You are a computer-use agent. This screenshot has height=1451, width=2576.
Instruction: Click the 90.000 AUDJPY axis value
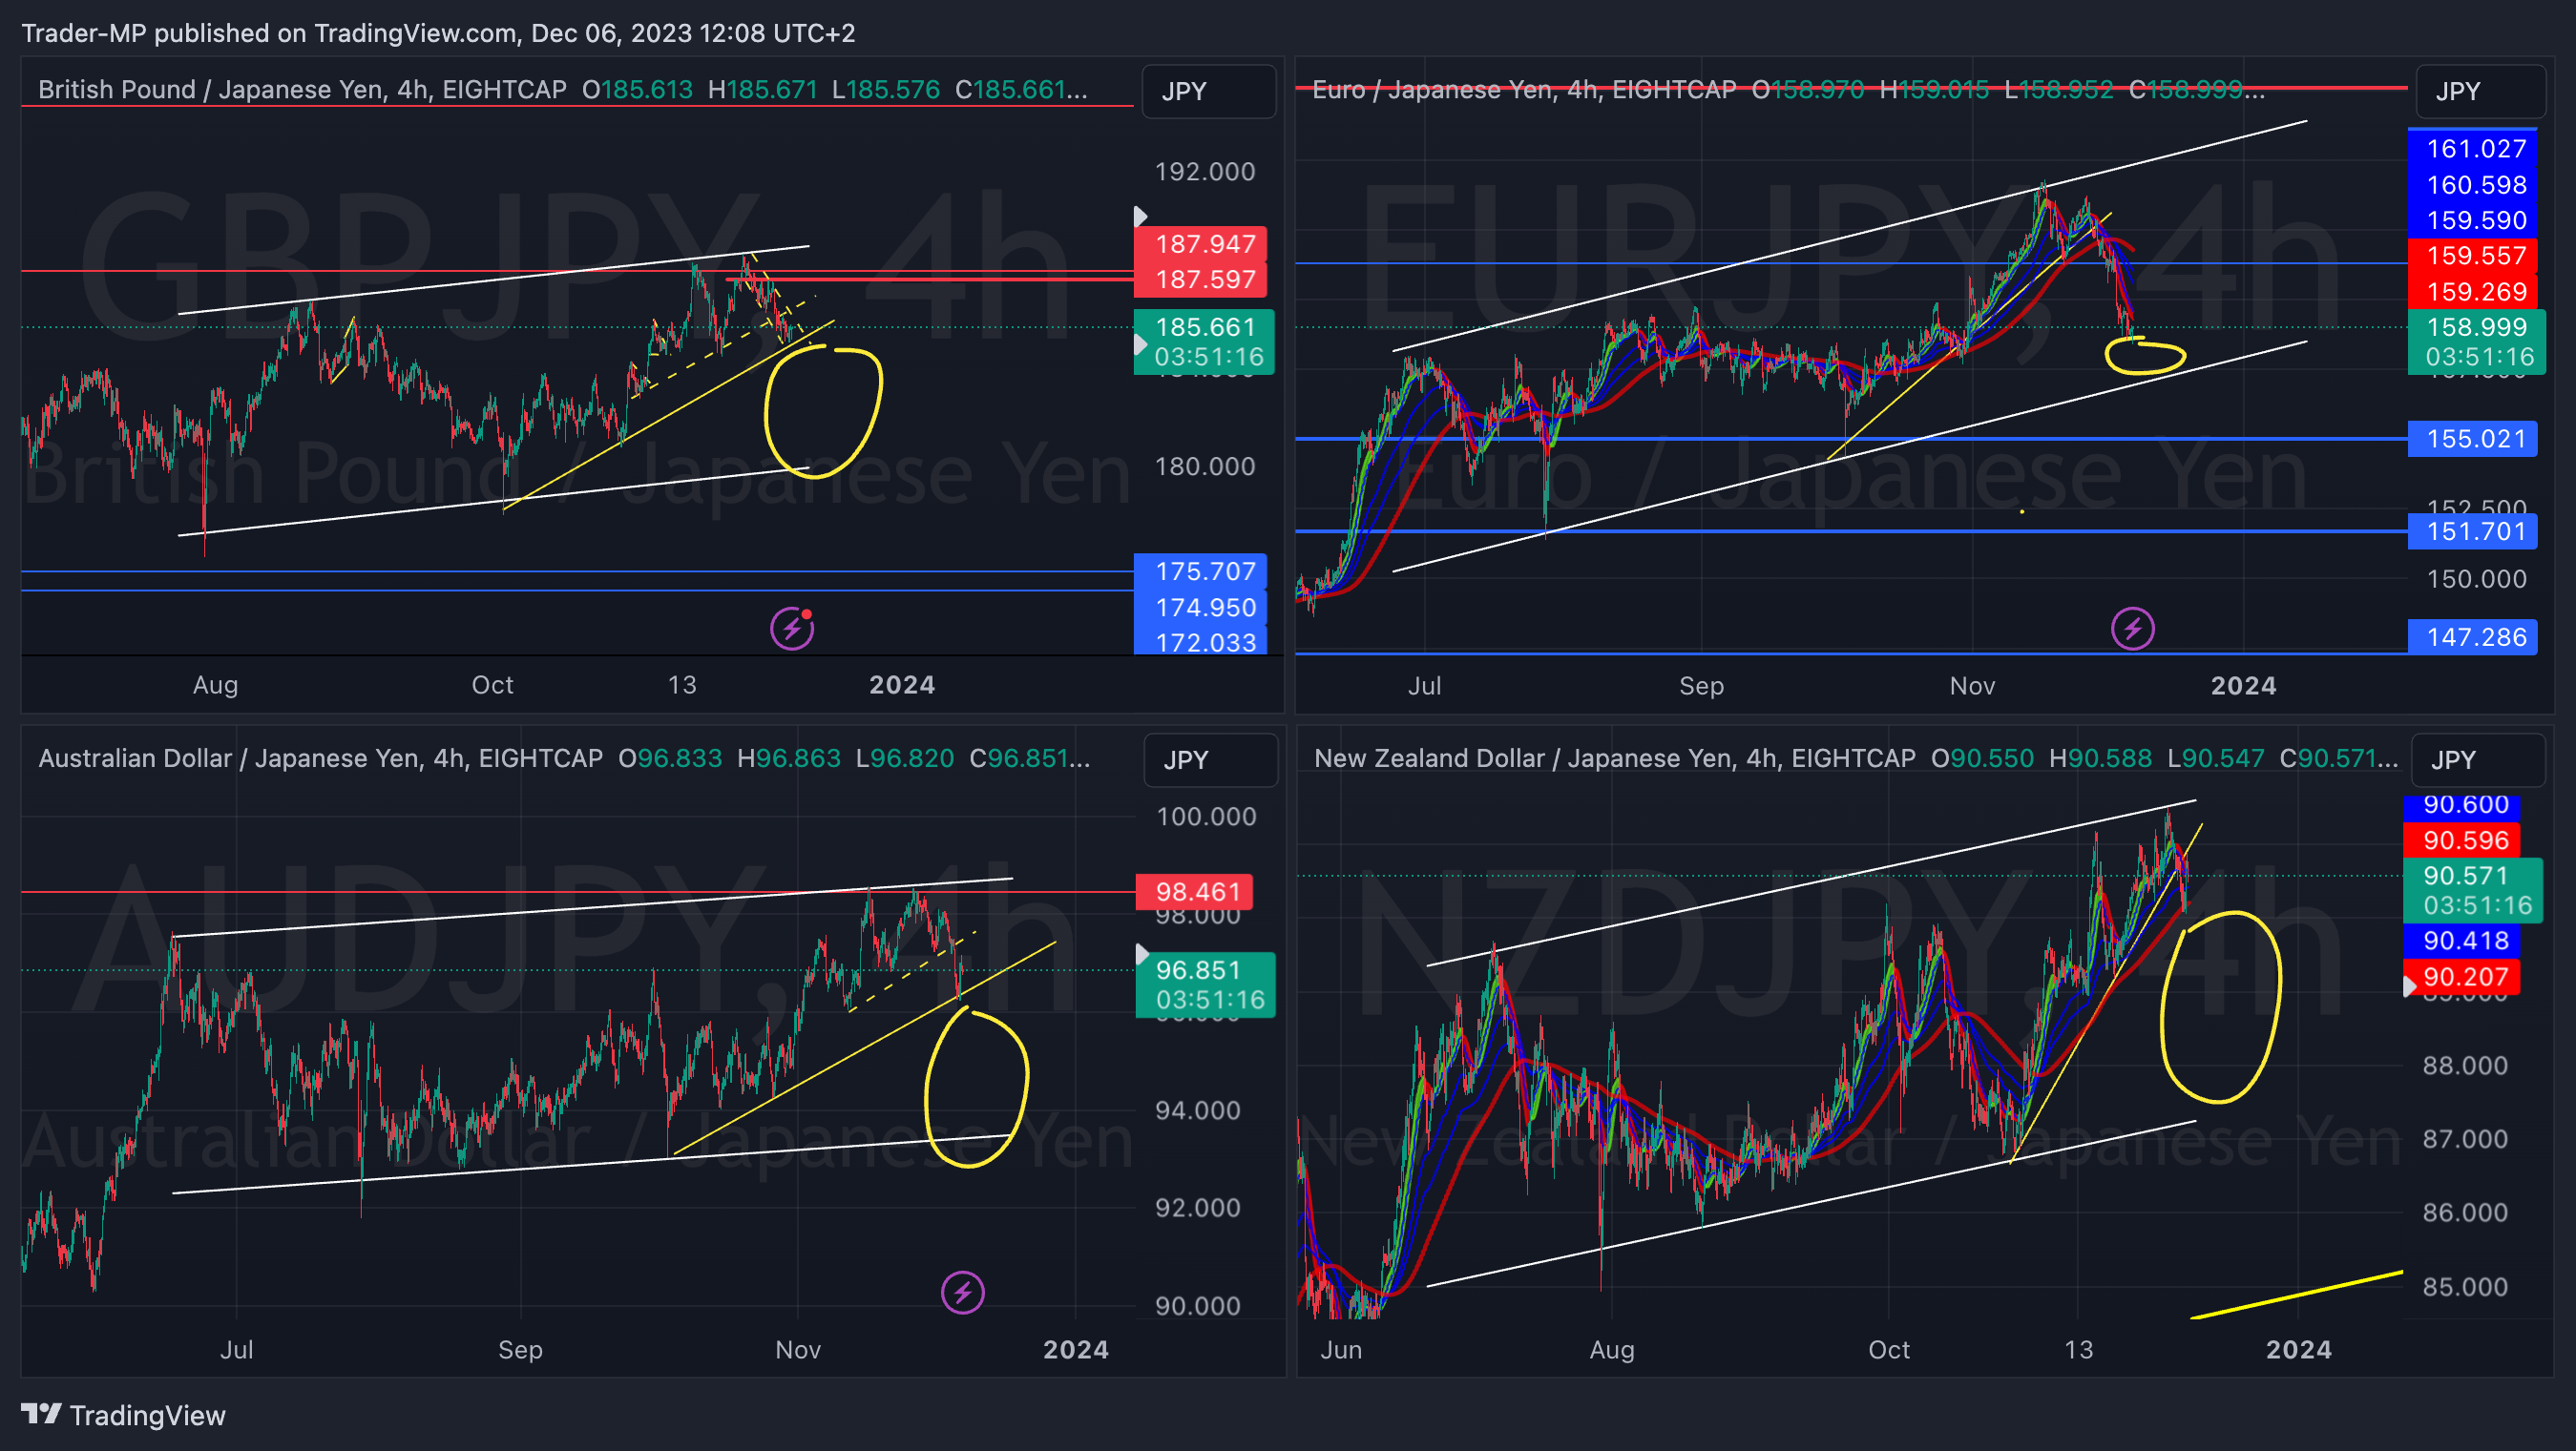coord(1197,1306)
